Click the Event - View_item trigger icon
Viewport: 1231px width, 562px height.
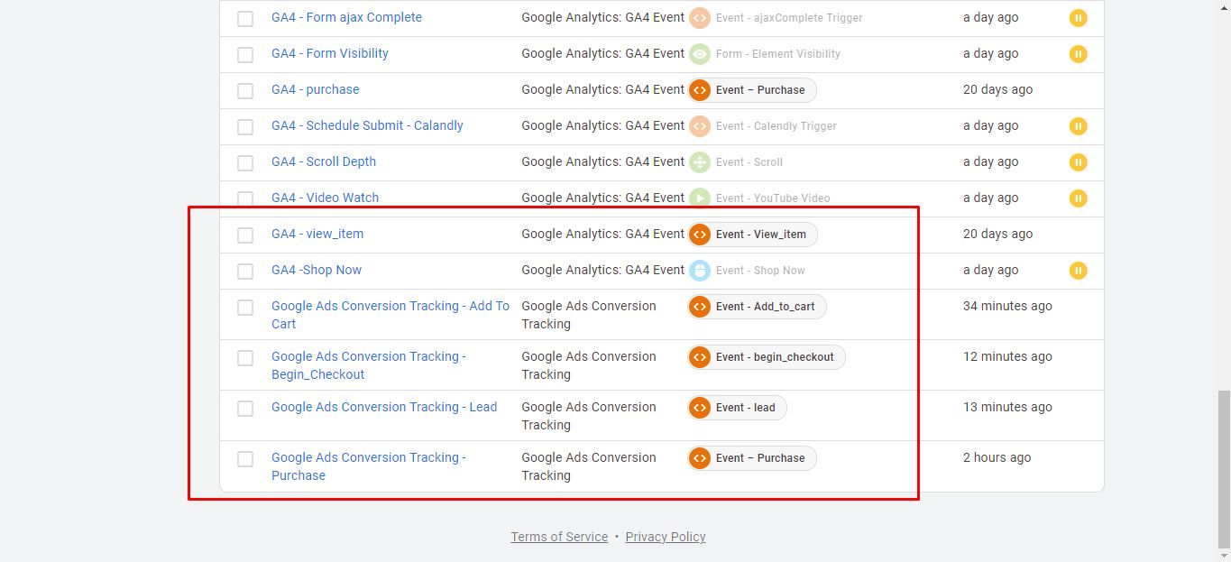pos(700,235)
